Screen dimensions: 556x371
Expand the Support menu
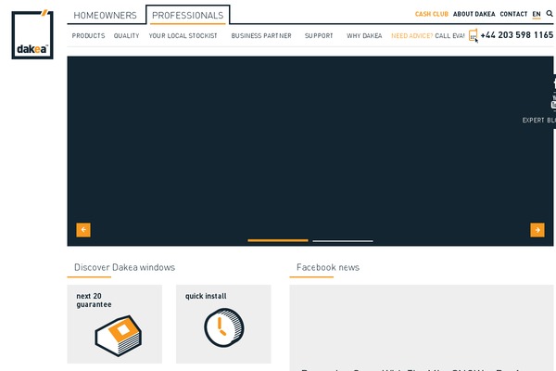pos(319,35)
